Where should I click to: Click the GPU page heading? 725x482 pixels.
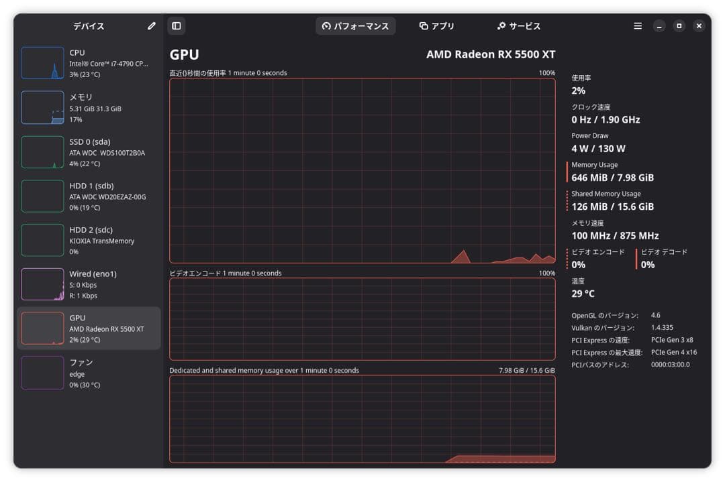point(184,54)
